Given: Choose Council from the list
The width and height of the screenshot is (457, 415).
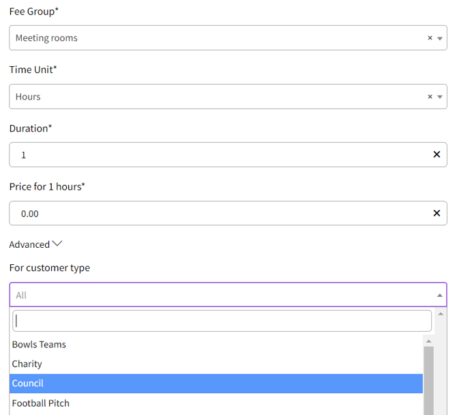Looking at the screenshot, I should tap(29, 384).
